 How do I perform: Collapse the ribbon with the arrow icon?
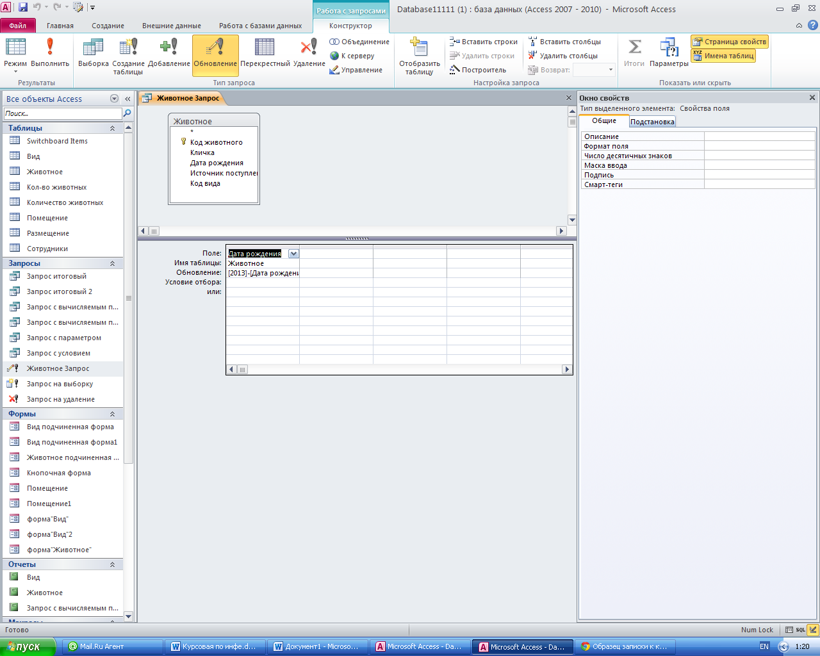(799, 26)
